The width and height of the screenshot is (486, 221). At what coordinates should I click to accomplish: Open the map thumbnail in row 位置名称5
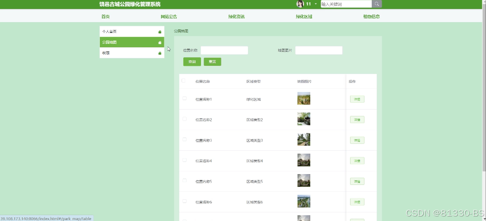tap(304, 180)
